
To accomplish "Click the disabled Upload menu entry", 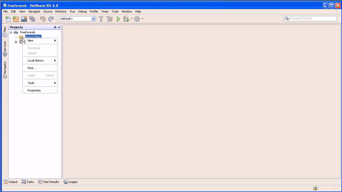I will pyautogui.click(x=40, y=53).
